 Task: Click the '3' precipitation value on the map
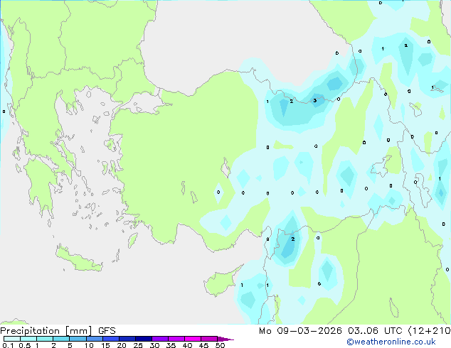[x=315, y=101]
